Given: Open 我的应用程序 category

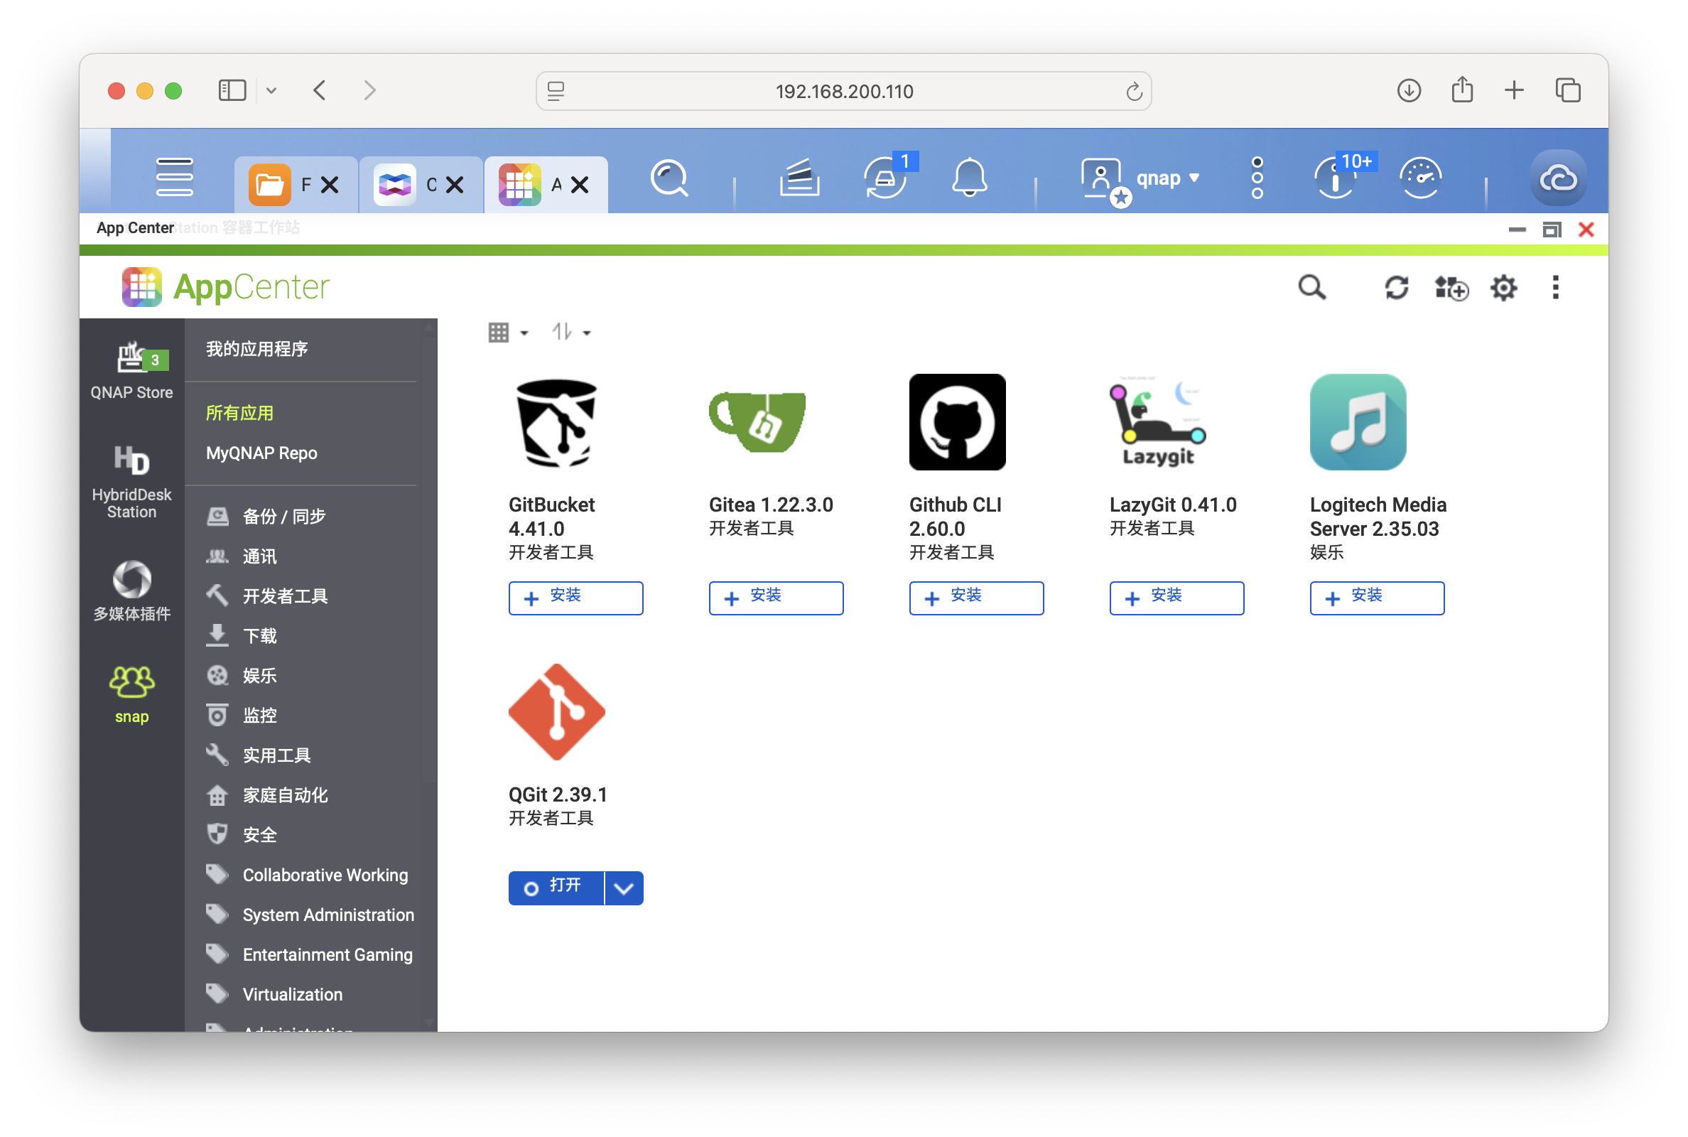Looking at the screenshot, I should click(256, 350).
